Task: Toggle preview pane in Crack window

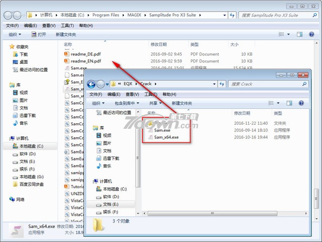Action: tap(289, 103)
